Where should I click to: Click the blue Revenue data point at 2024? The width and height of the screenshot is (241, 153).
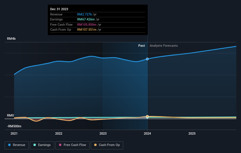147,59
